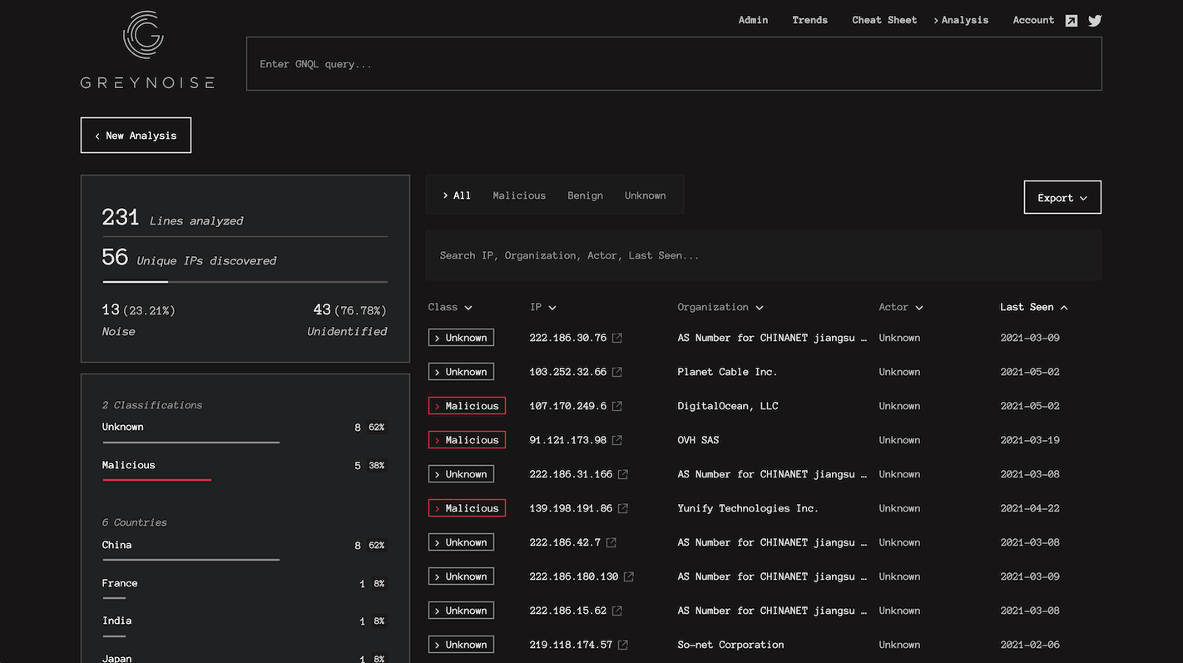The width and height of the screenshot is (1183, 663).
Task: Switch to the Malicious filter tab
Action: 519,195
